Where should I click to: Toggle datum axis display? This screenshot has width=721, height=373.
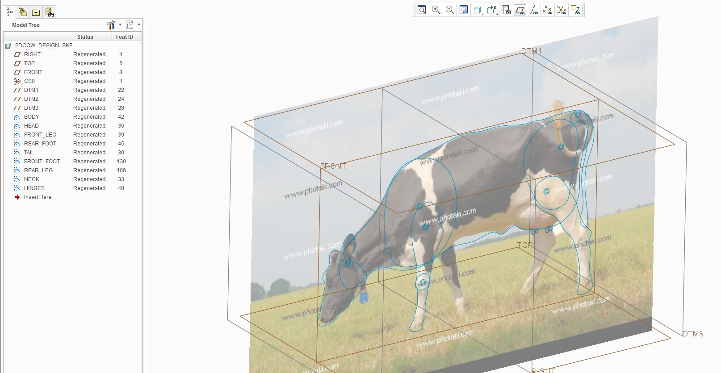(534, 10)
